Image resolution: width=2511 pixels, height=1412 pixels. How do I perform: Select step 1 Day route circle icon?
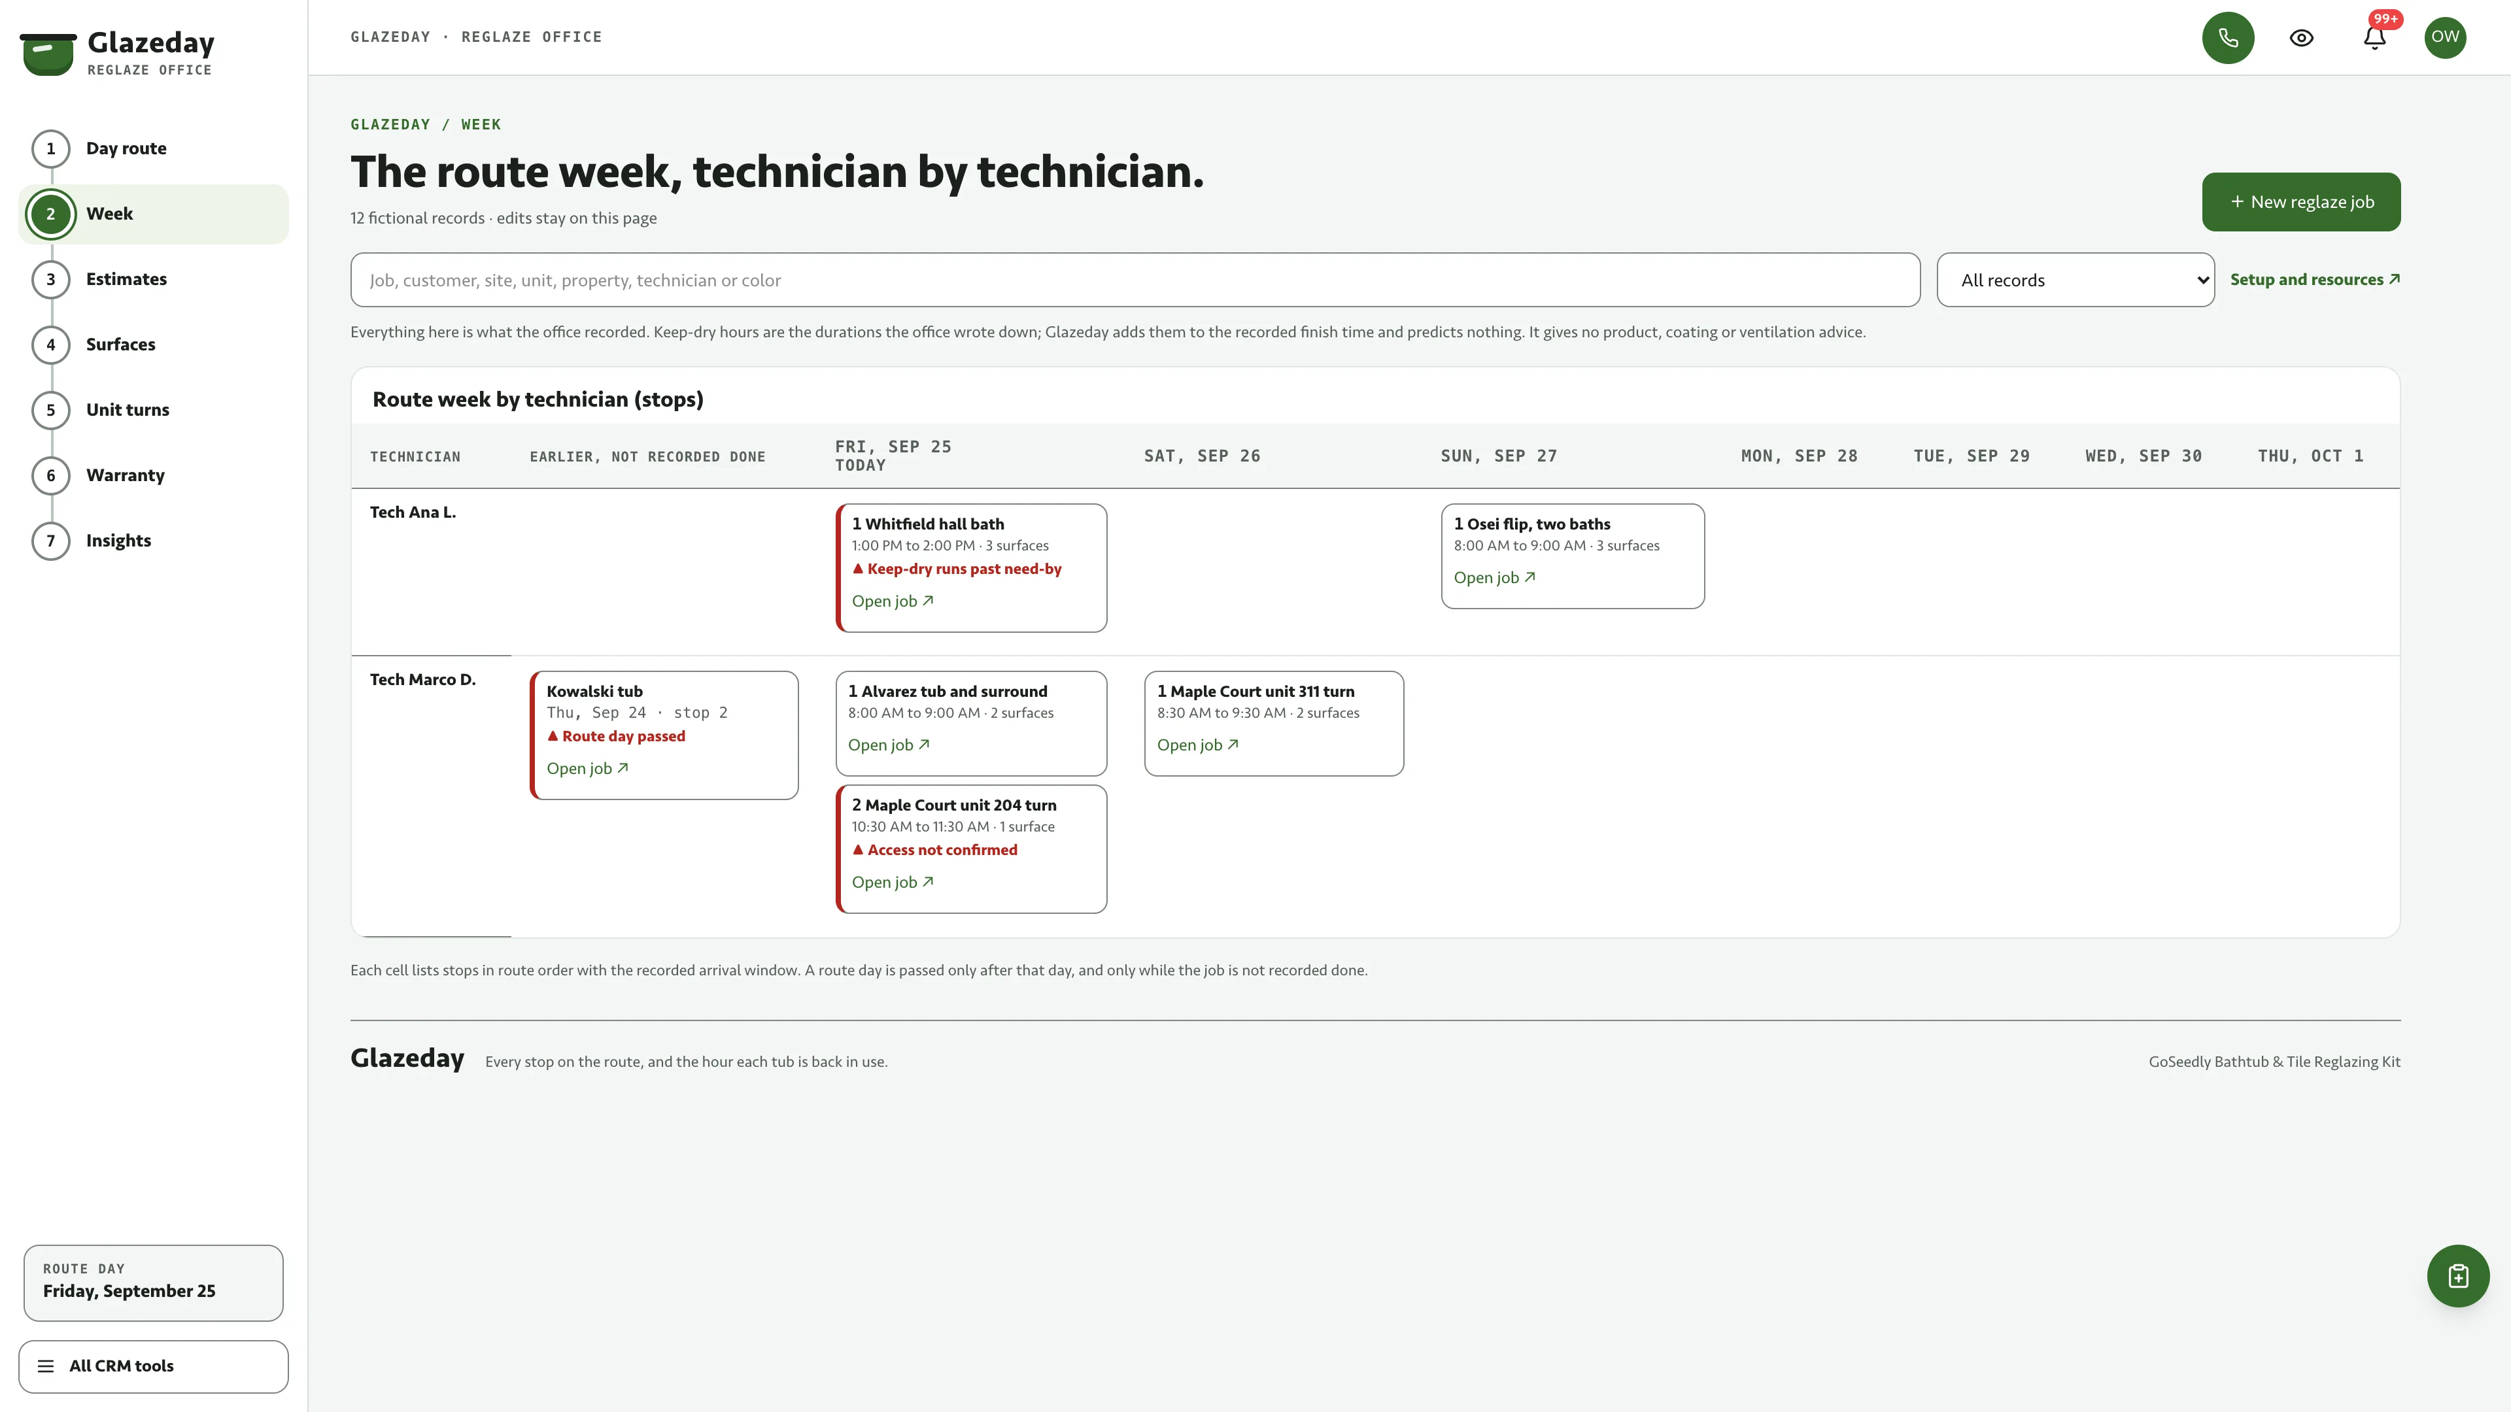[51, 149]
